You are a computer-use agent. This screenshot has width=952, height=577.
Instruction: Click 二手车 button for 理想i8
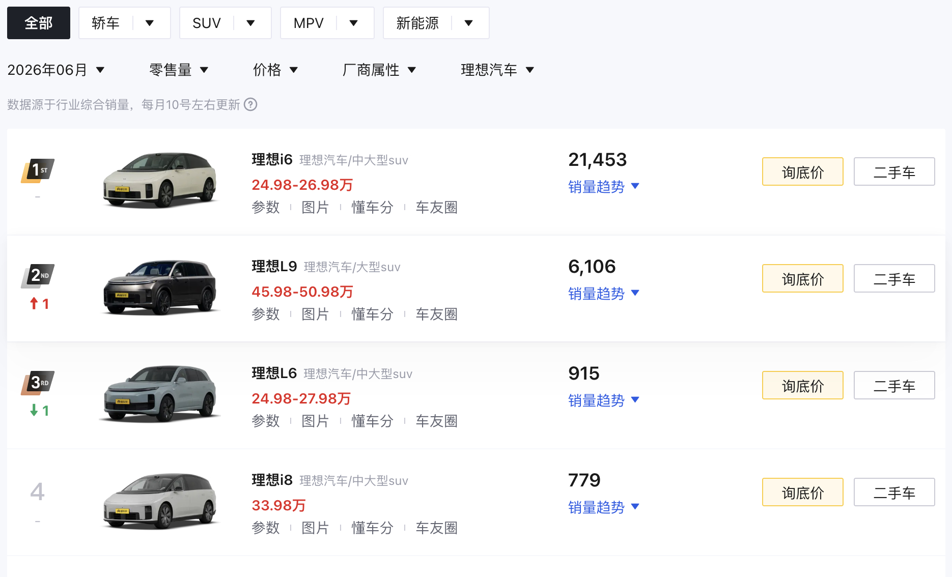pos(894,493)
